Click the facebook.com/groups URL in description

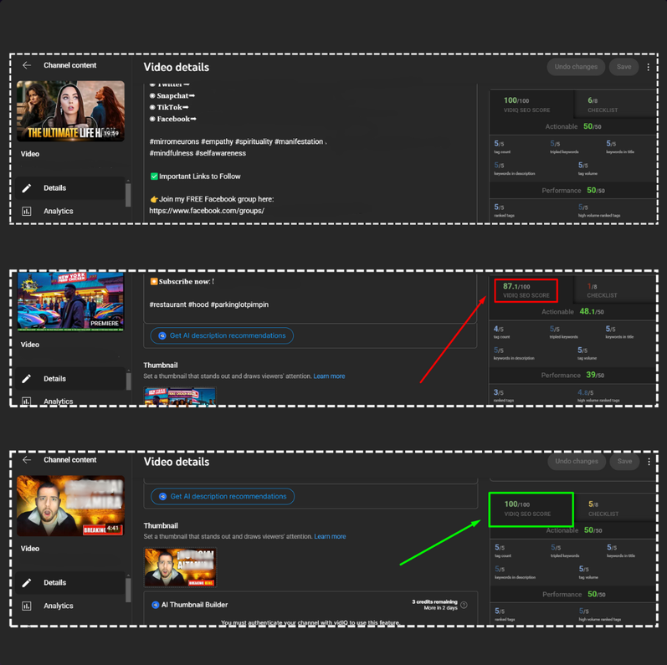coord(207,211)
